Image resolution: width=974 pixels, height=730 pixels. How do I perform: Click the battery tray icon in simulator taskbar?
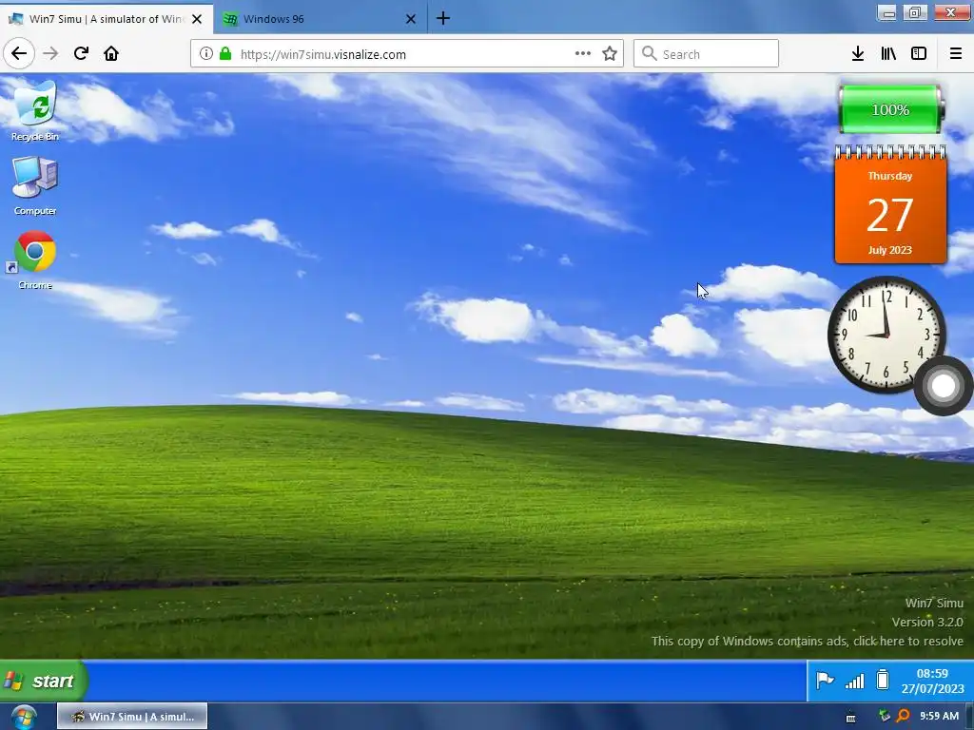[883, 681]
